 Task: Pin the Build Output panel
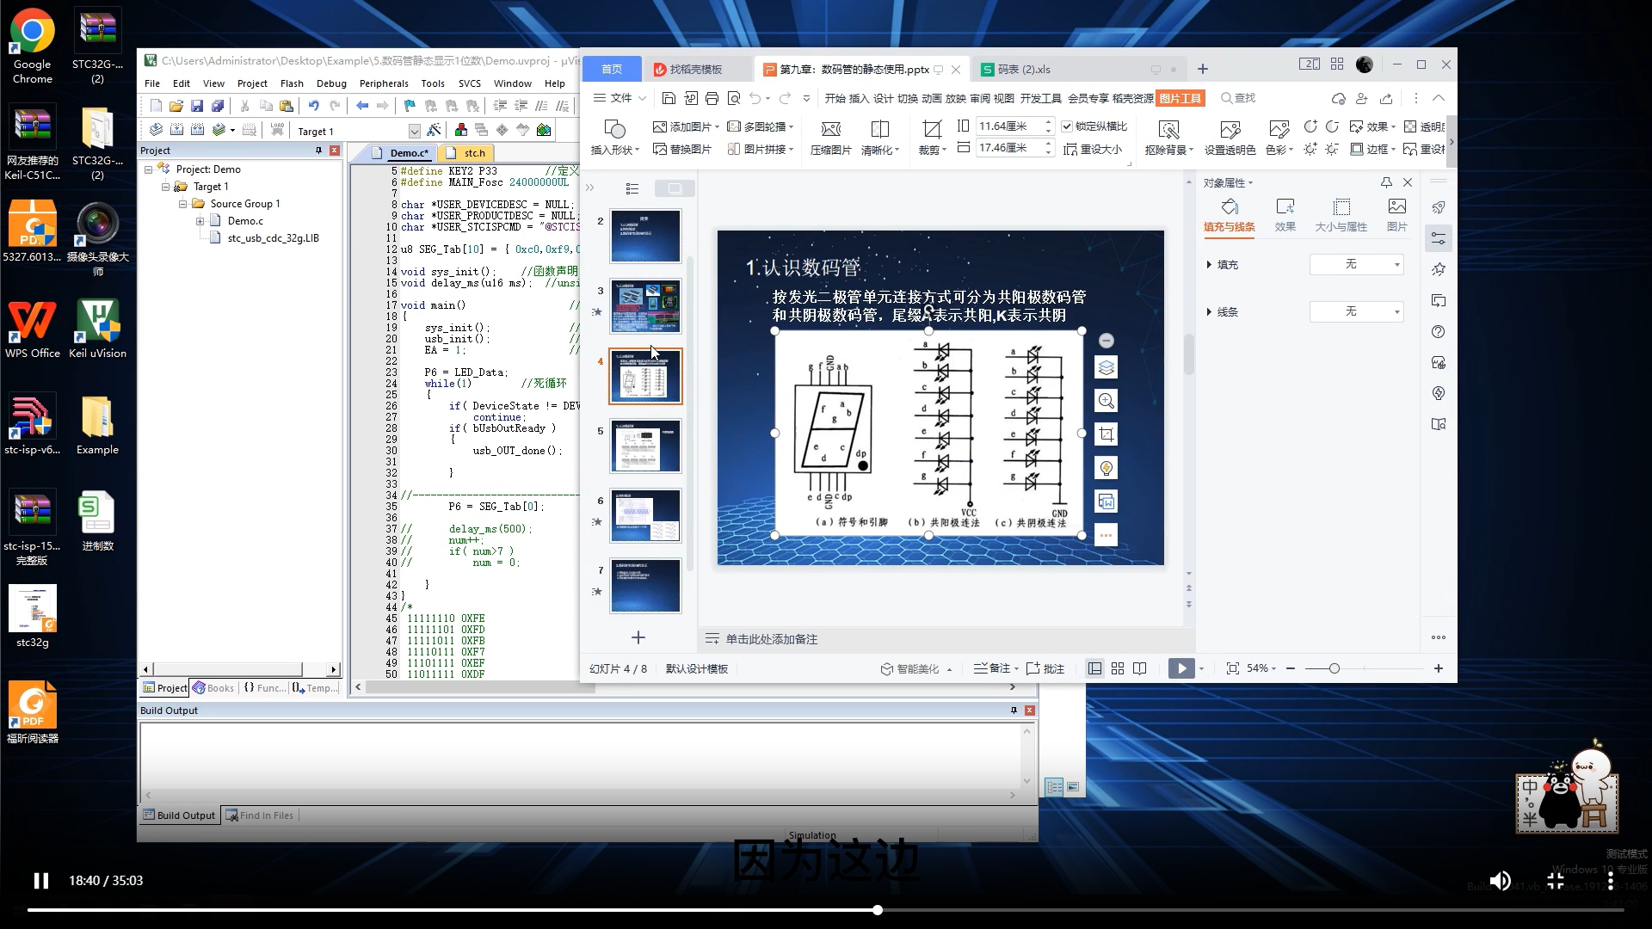(x=1014, y=711)
